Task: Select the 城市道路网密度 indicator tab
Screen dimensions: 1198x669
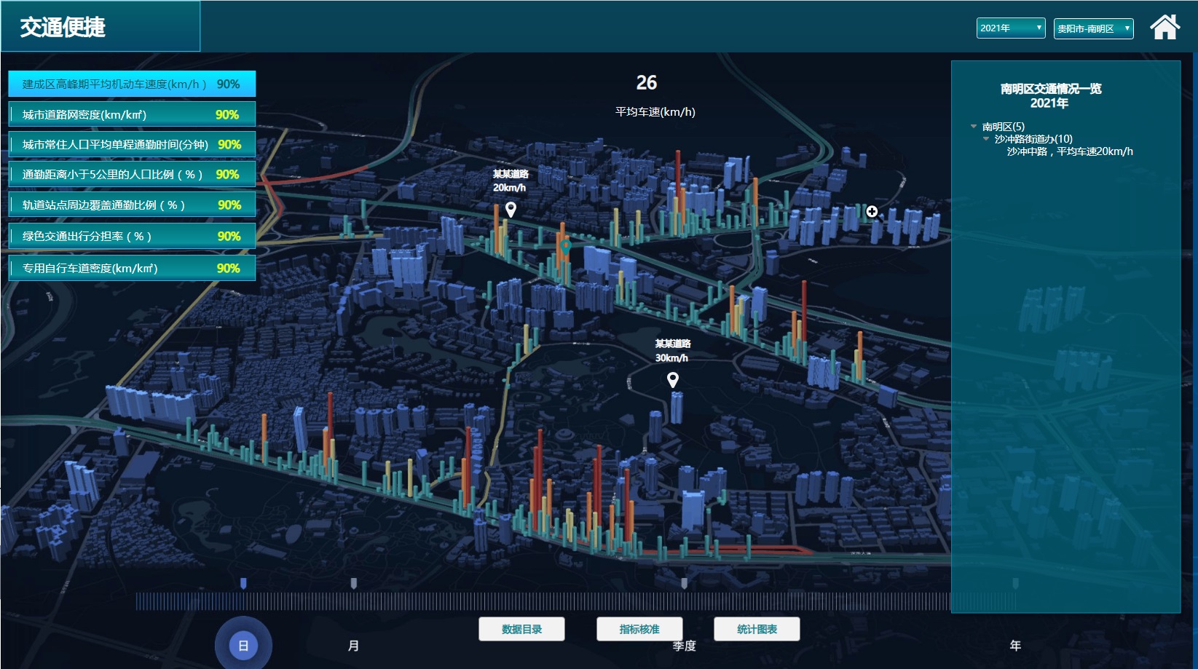Action: pos(132,114)
